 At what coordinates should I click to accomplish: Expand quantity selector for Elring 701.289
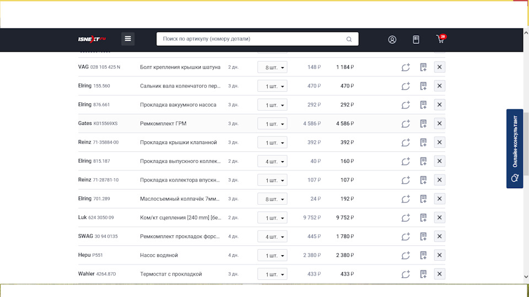272,199
